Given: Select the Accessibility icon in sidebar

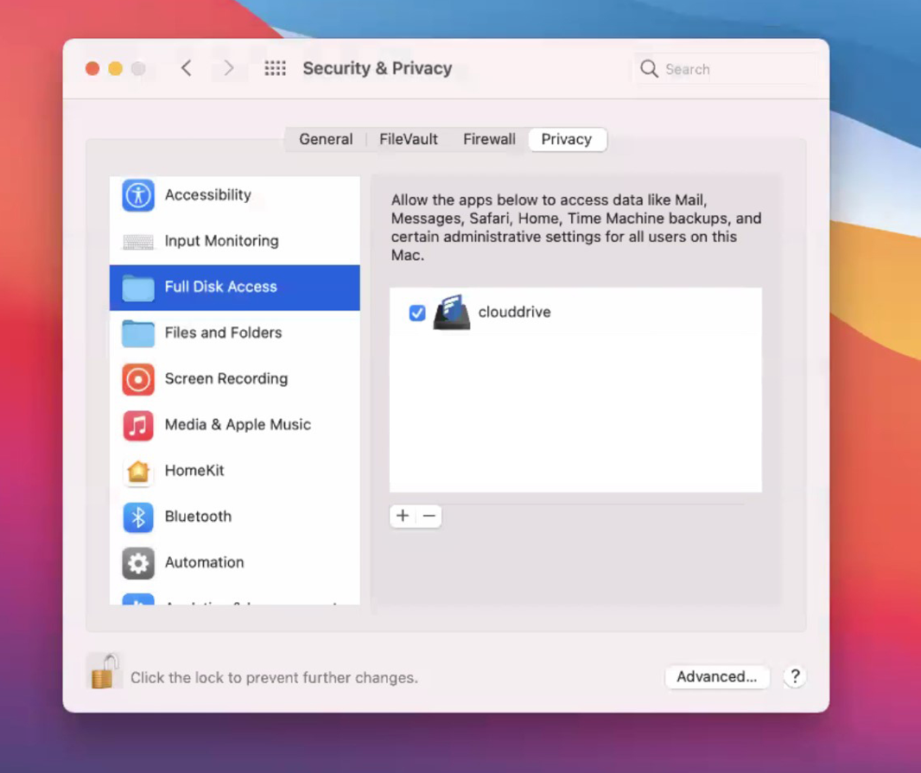Looking at the screenshot, I should (138, 195).
